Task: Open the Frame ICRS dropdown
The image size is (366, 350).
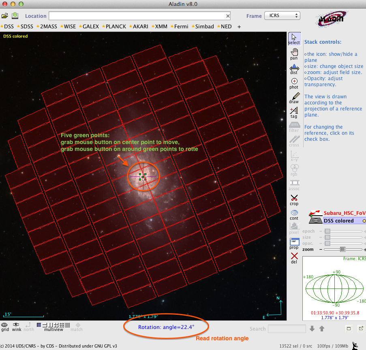Action: click(282, 16)
